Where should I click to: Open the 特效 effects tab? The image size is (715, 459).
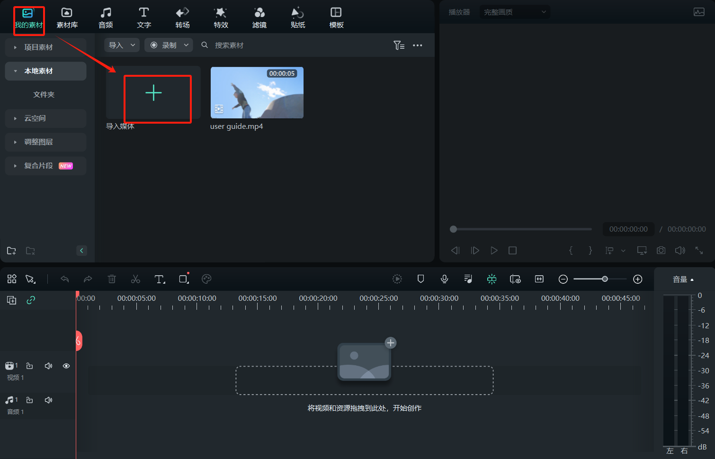[221, 18]
